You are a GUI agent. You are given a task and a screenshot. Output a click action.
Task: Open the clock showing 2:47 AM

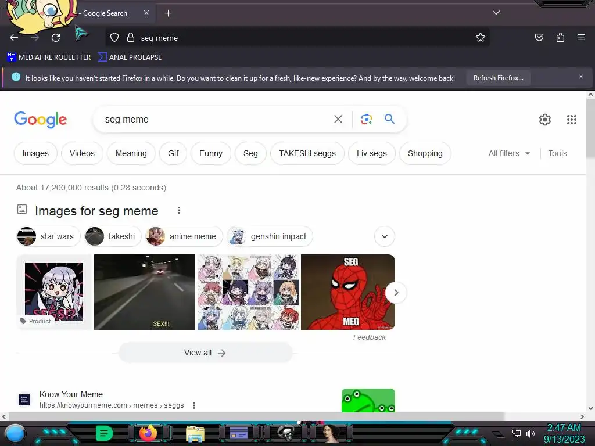[x=564, y=433]
